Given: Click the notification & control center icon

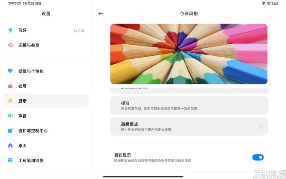Looking at the screenshot, I should pyautogui.click(x=11, y=131).
